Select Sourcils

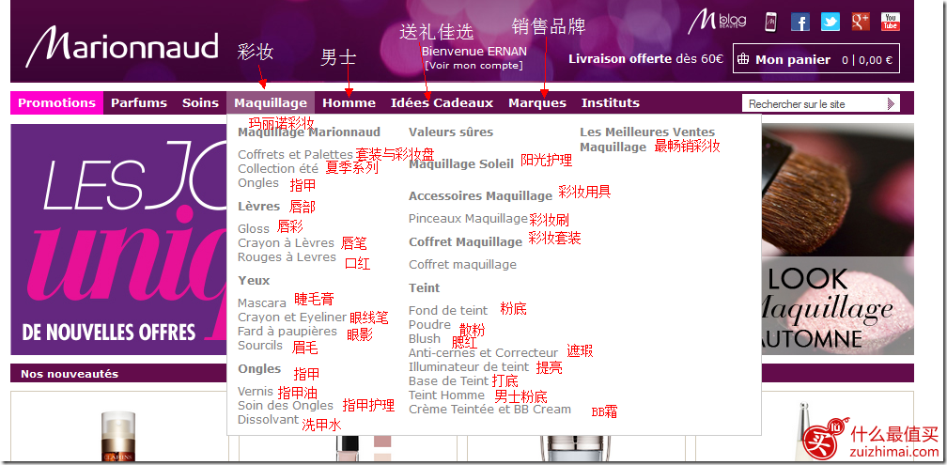pyautogui.click(x=260, y=345)
